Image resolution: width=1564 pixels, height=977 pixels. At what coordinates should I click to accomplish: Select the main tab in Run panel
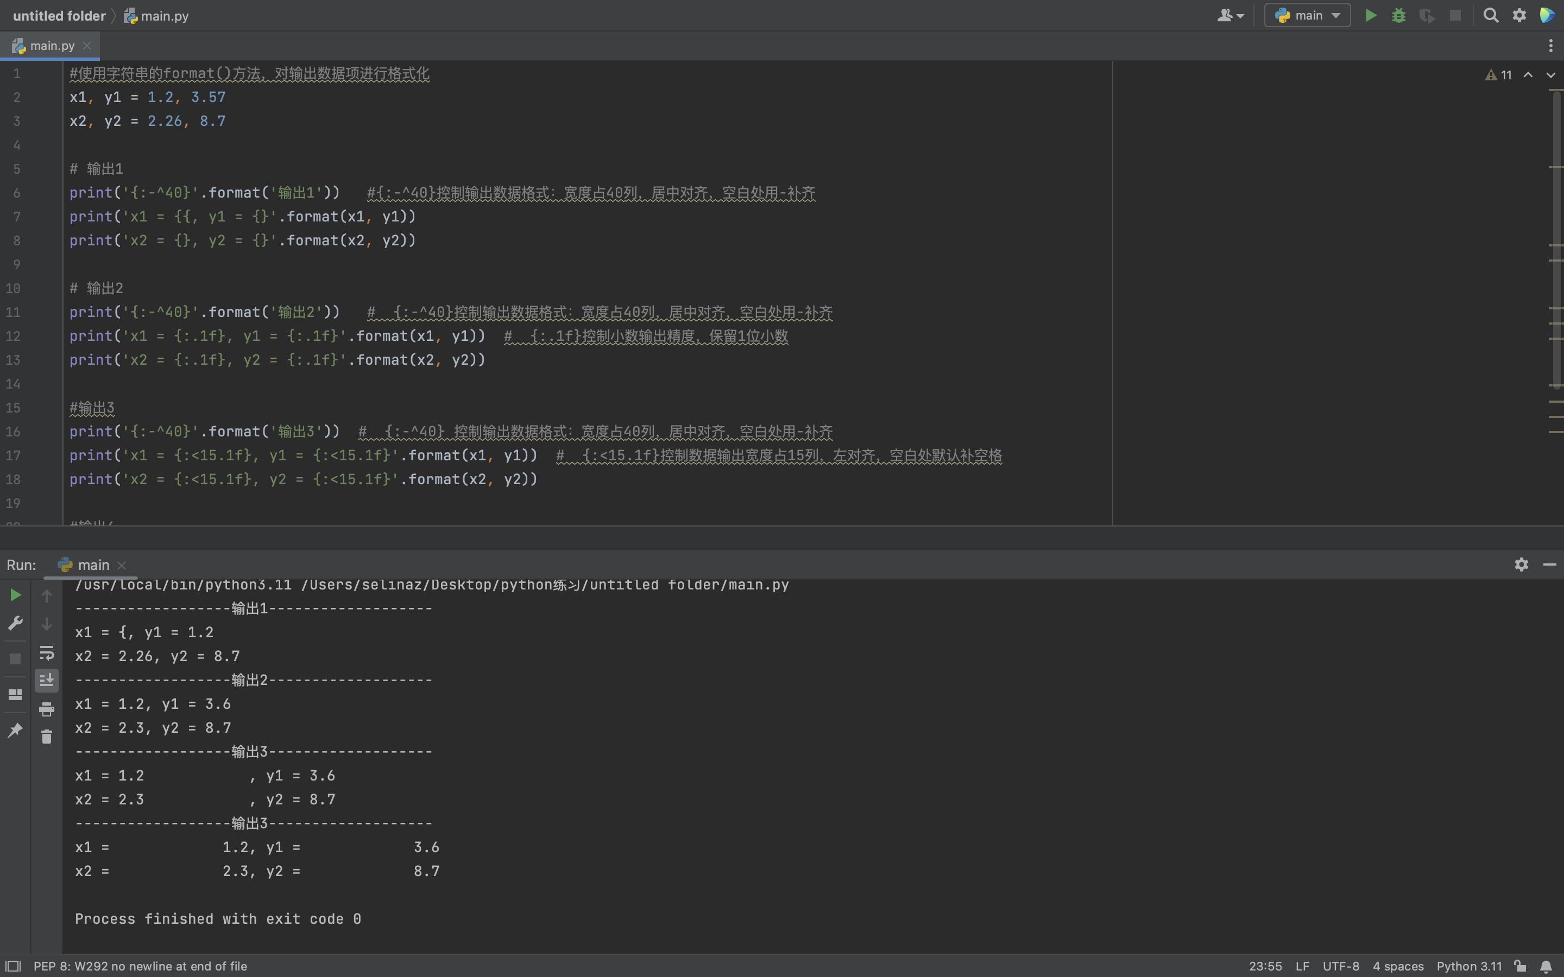(x=92, y=566)
